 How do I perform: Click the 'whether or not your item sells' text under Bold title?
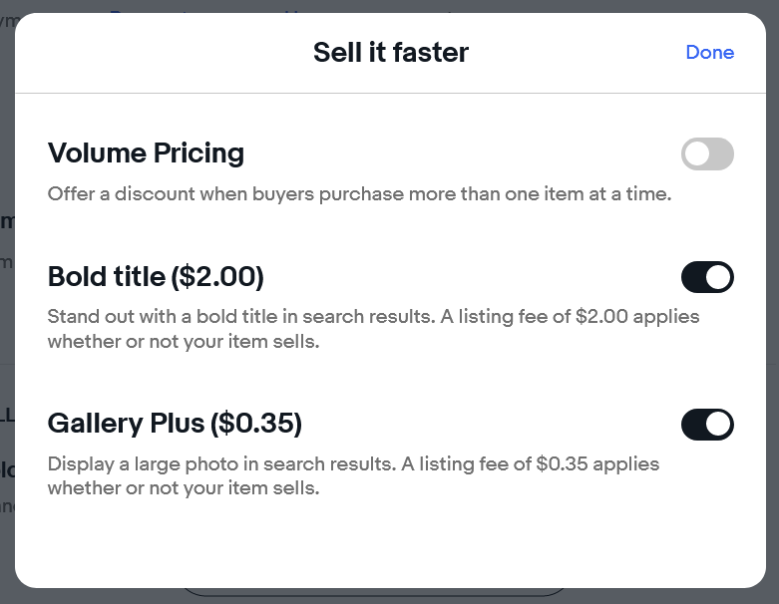(x=183, y=341)
